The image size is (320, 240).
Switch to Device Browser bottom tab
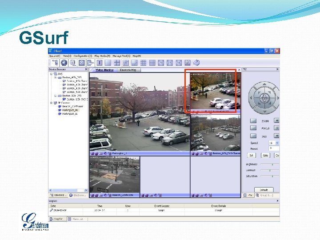[x=58, y=195]
